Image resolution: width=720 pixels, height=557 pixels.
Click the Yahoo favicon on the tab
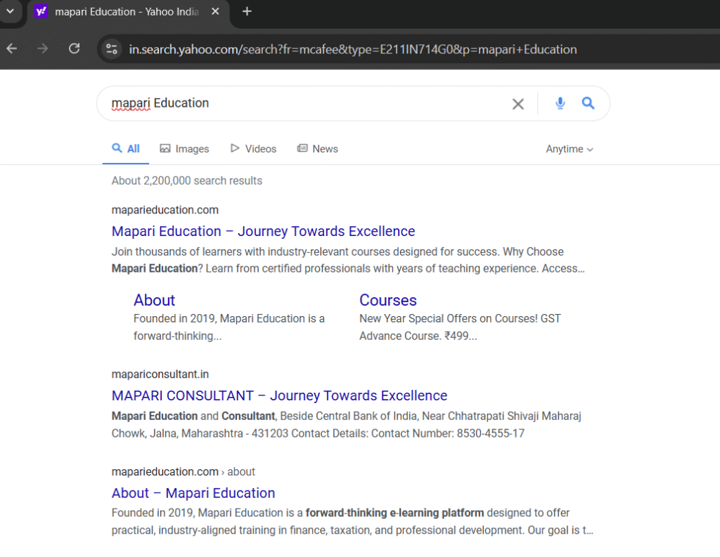pos(41,12)
